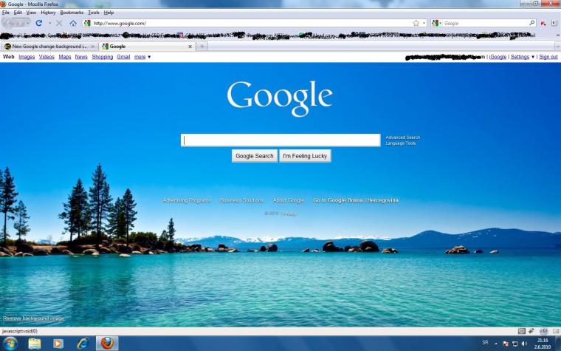The width and height of the screenshot is (561, 351).
Task: Open the Windows Start menu
Action: click(10, 344)
